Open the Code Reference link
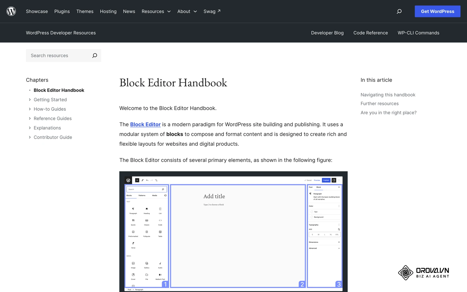 pyautogui.click(x=371, y=33)
